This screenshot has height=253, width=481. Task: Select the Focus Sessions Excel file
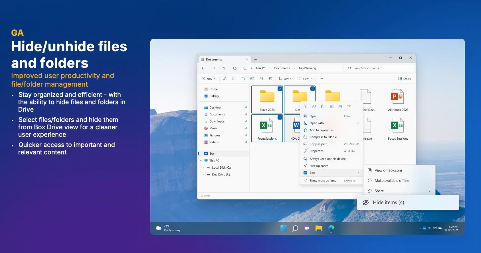pyautogui.click(x=398, y=128)
